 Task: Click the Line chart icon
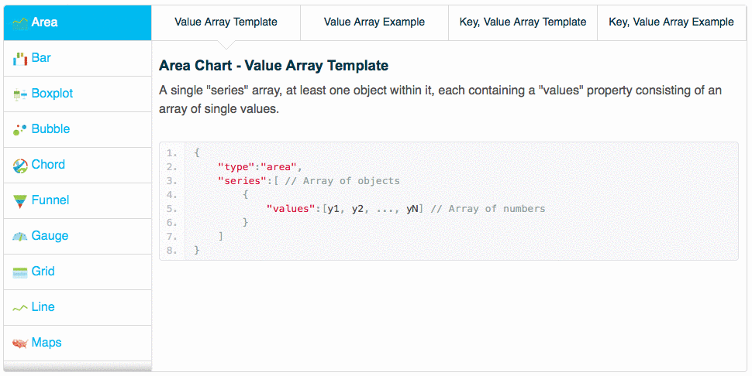click(x=20, y=308)
